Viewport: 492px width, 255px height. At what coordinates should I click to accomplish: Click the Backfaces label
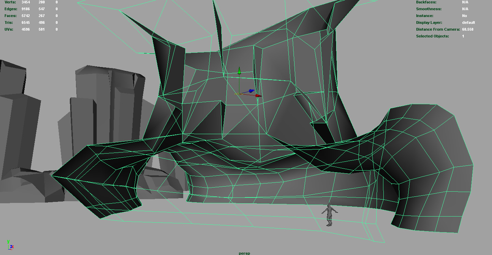[x=427, y=2]
